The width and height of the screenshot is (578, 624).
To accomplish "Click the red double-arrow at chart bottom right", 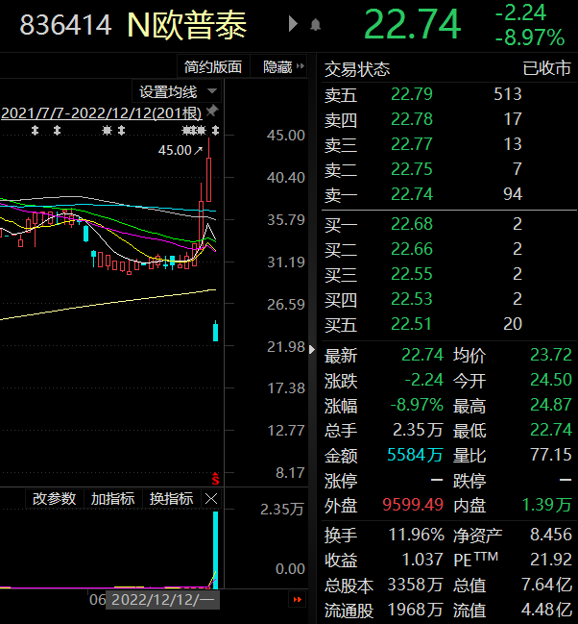I will (x=297, y=599).
